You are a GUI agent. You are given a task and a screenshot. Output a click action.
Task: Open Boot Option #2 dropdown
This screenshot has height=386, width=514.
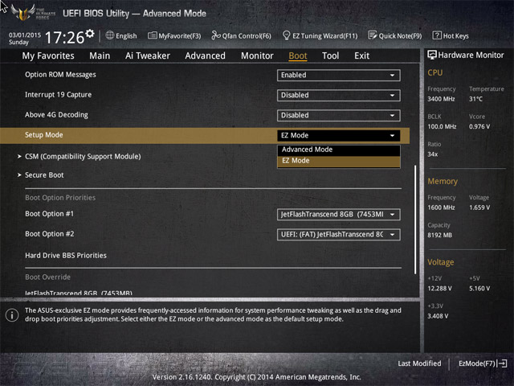[x=339, y=234]
